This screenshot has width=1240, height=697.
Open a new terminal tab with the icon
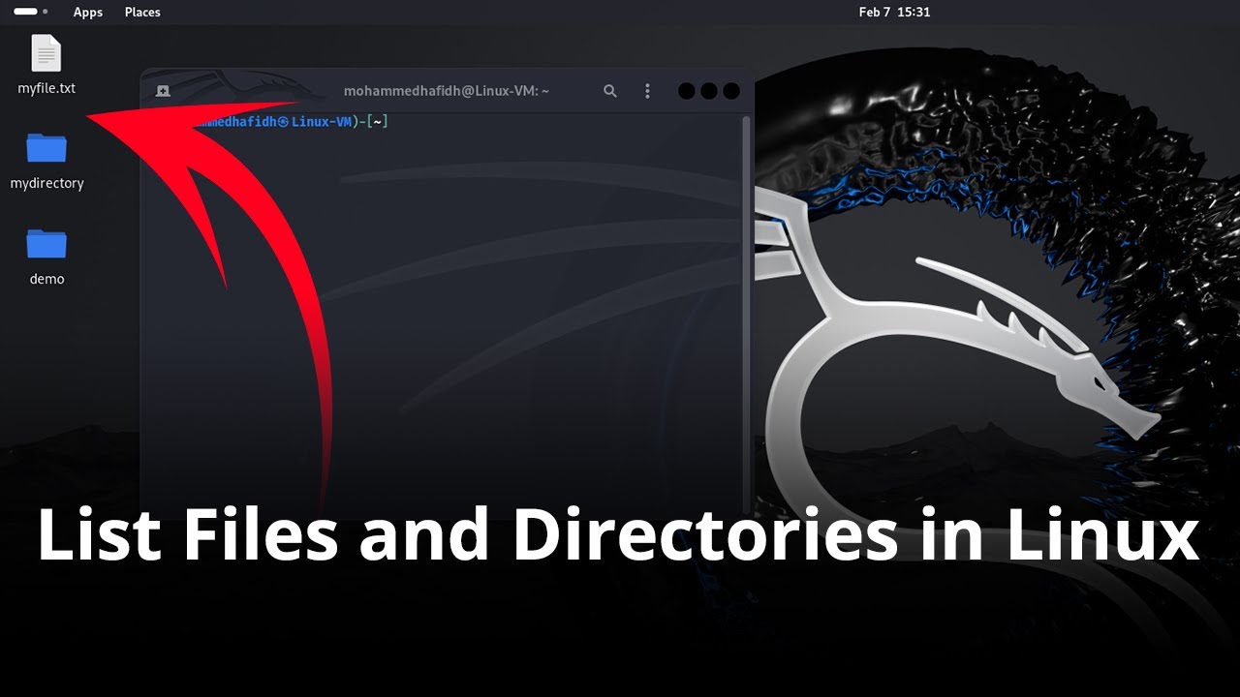point(163,91)
